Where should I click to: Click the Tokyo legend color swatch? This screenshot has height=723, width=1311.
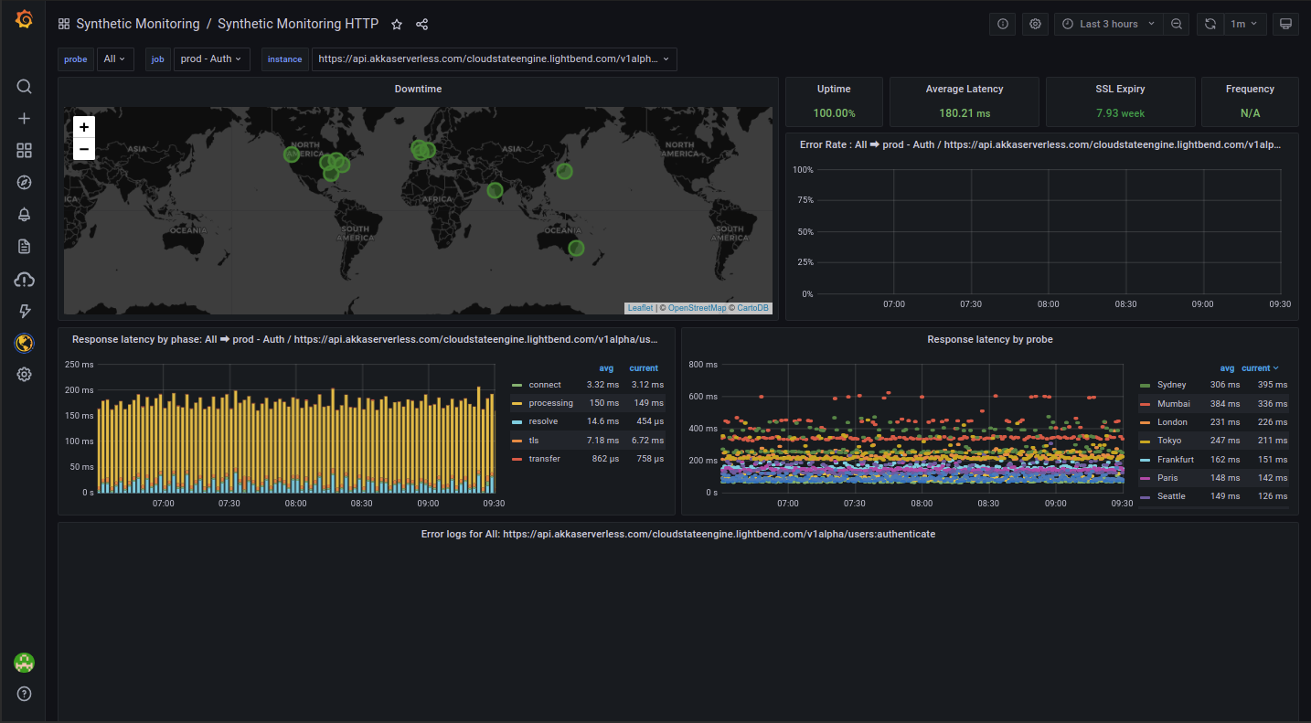tap(1145, 441)
